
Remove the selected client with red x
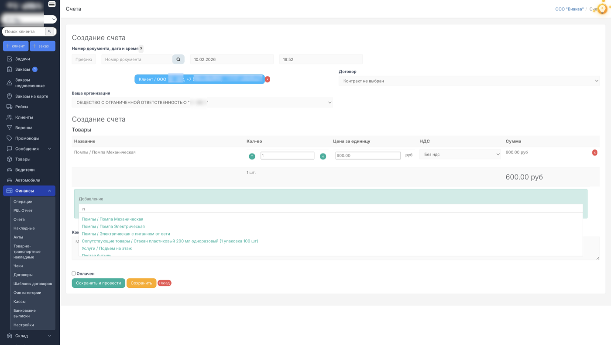tap(268, 79)
